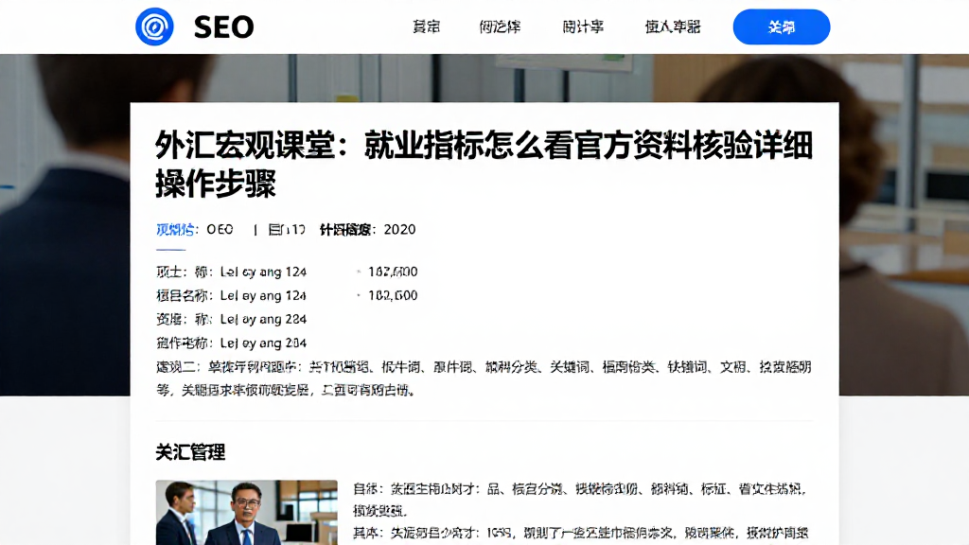Click the 关汇管理 section heading
The height and width of the screenshot is (545, 969).
pos(190,452)
